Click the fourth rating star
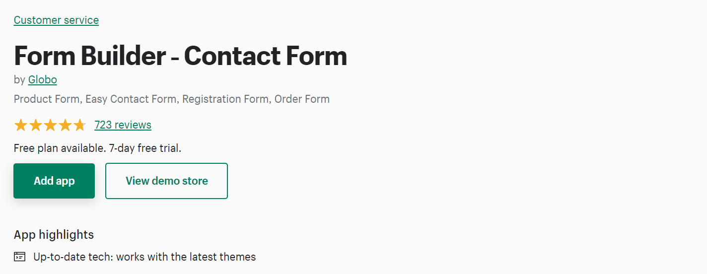Image resolution: width=707 pixels, height=274 pixels. tap(65, 125)
